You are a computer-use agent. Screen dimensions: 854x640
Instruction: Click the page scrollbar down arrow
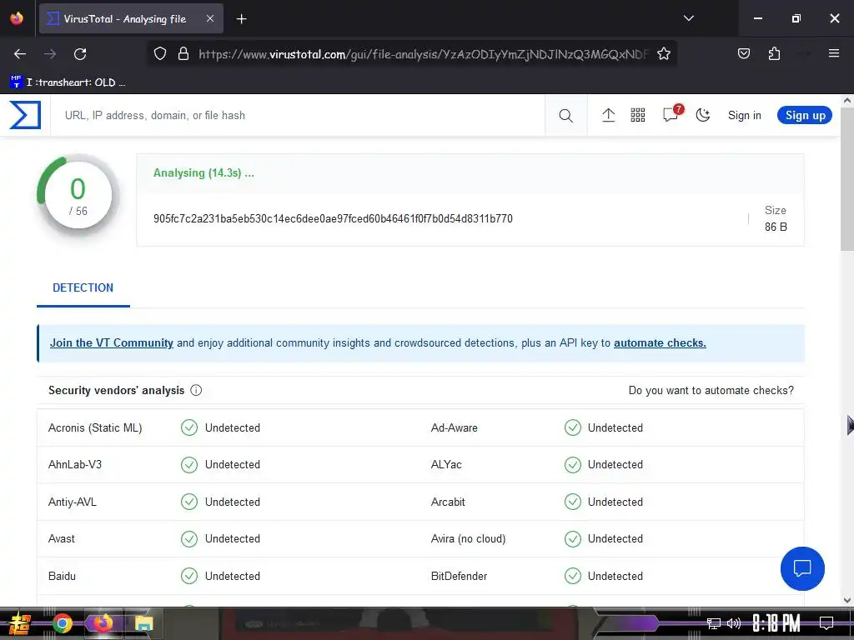pos(847,600)
